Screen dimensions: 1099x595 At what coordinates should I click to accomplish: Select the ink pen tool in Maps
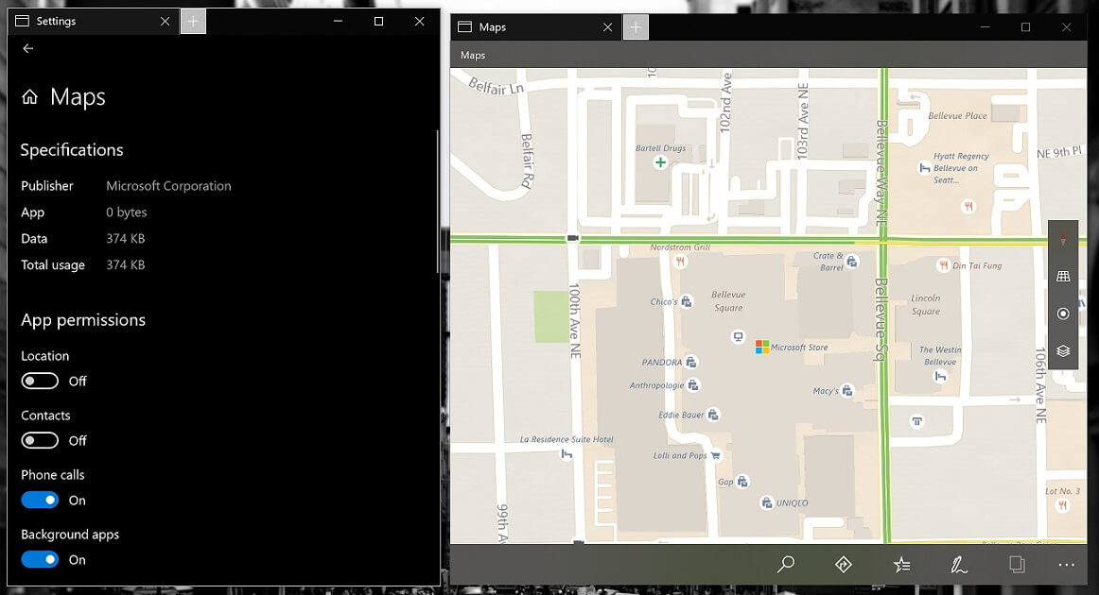(959, 564)
